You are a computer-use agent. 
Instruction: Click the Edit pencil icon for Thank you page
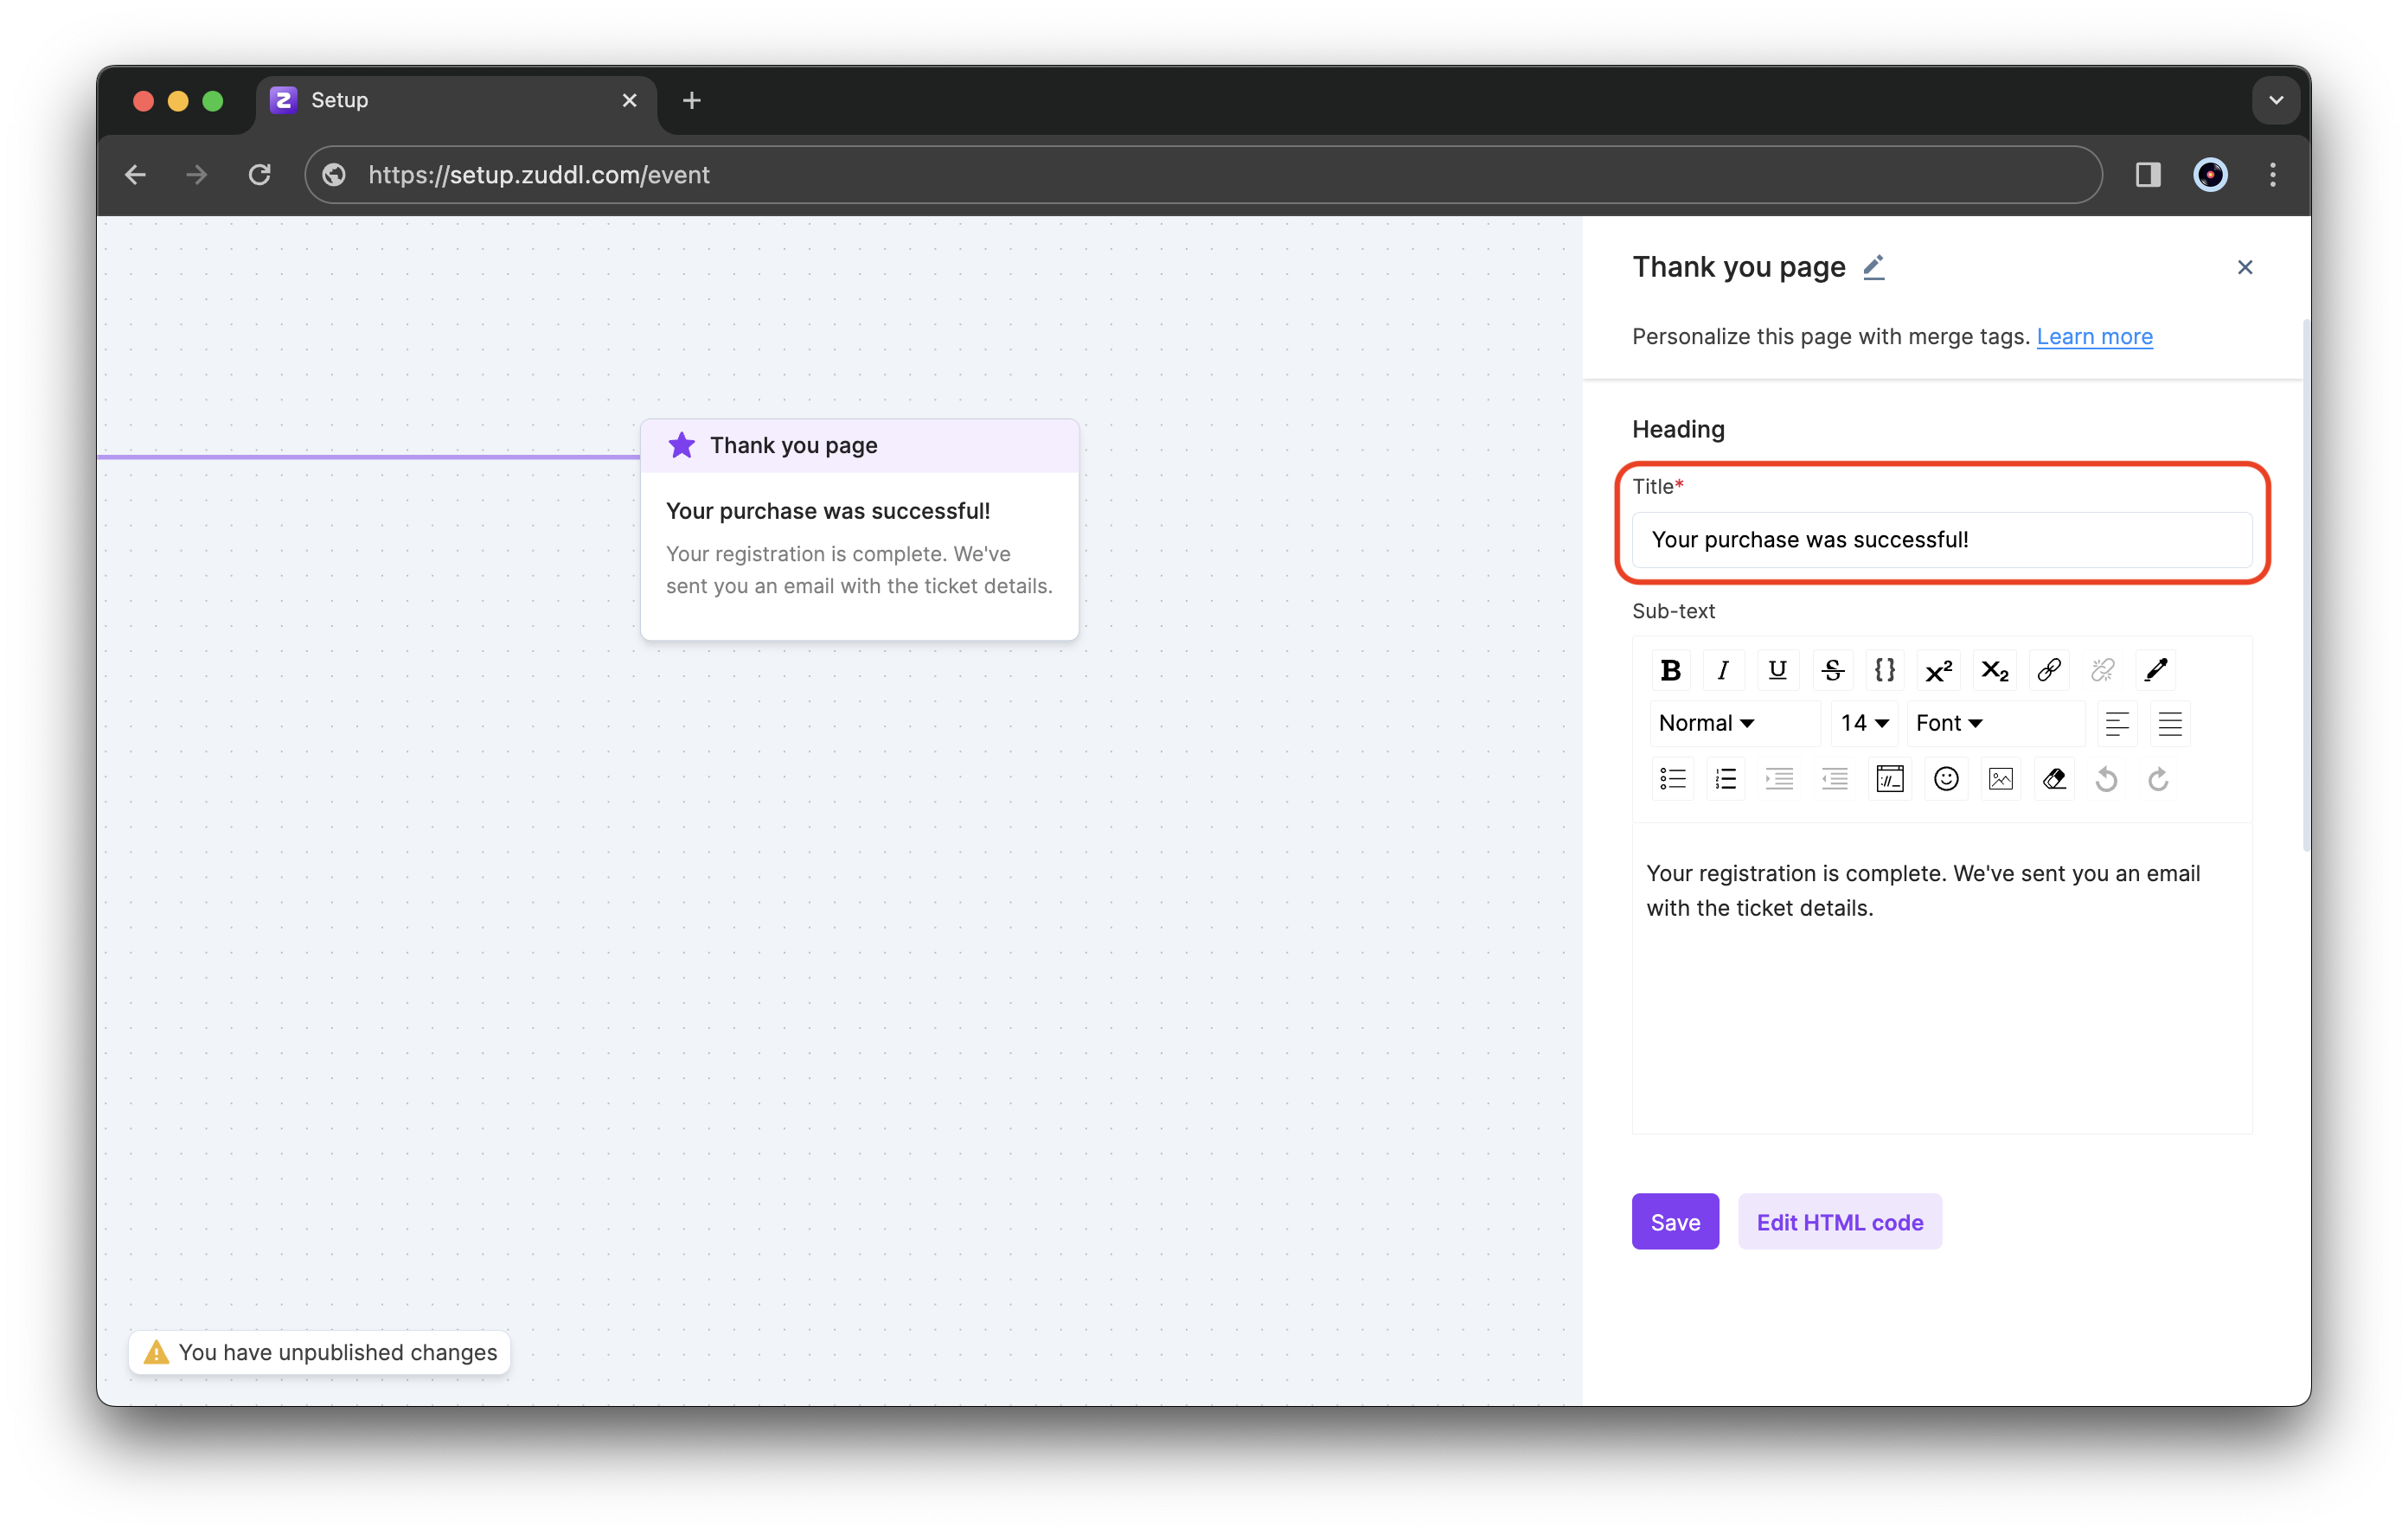1873,267
